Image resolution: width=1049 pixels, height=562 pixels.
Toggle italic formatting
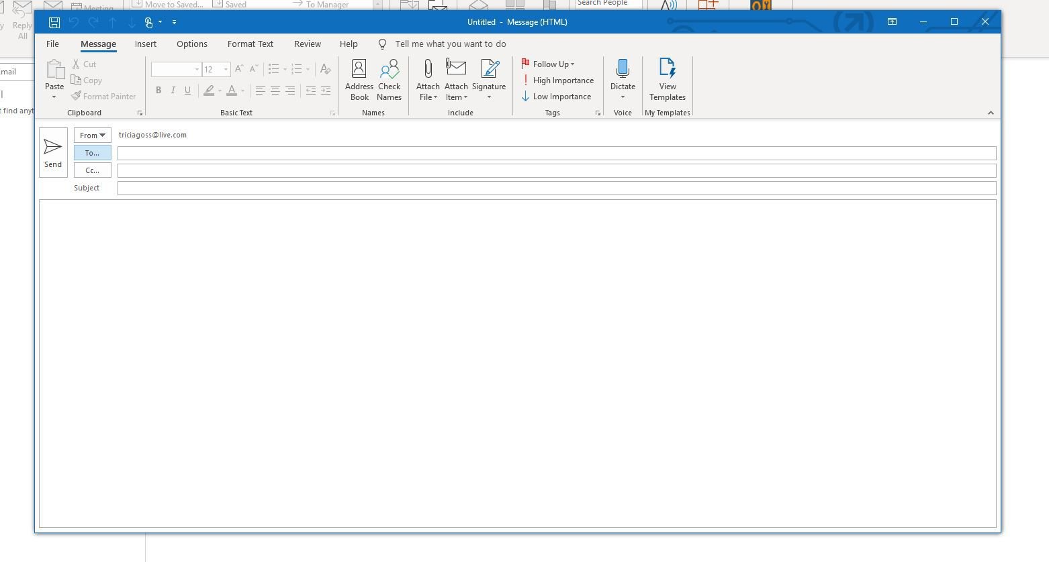pyautogui.click(x=173, y=90)
